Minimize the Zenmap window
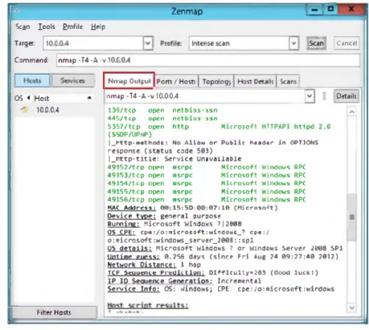Screen dimensions: 369x330 pyautogui.click(x=314, y=10)
